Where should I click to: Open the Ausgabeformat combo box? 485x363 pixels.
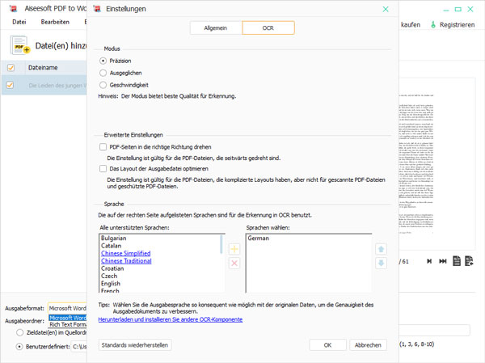67,308
